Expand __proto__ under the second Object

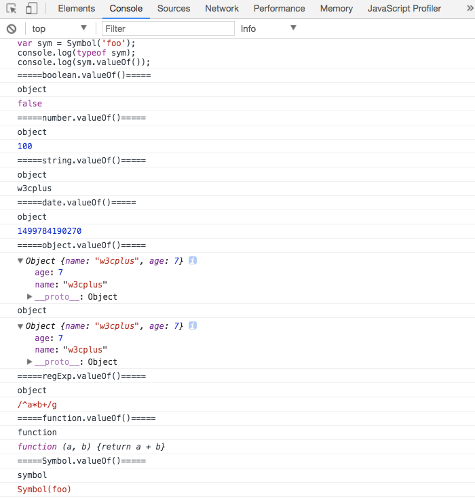coord(30,362)
